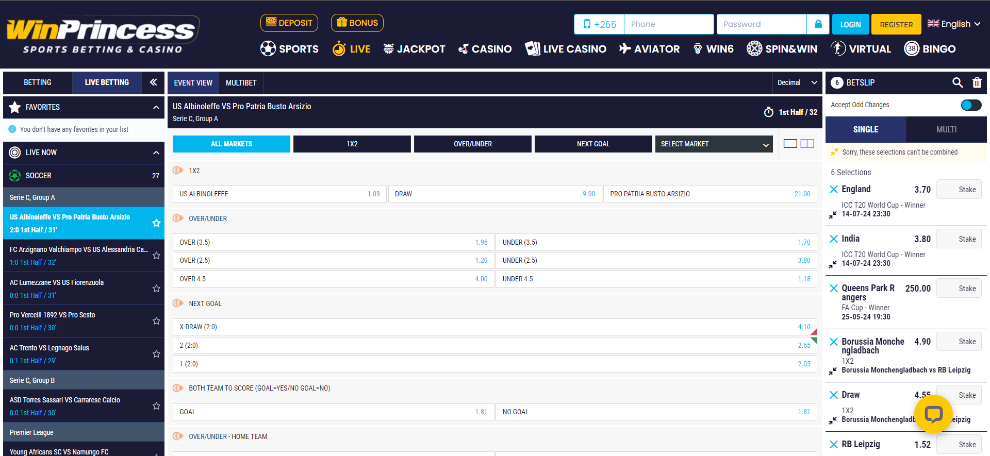Collapse the Live Now panel

click(156, 153)
